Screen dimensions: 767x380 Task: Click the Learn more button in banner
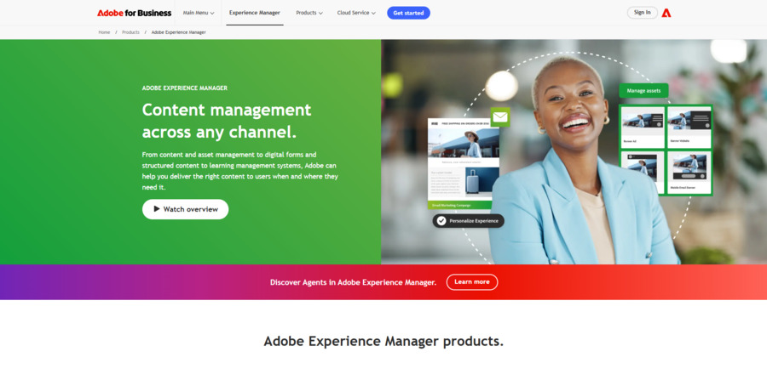coord(472,282)
